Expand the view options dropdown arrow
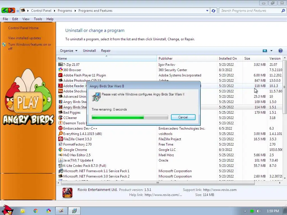The width and height of the screenshot is (287, 215). tap(271, 51)
